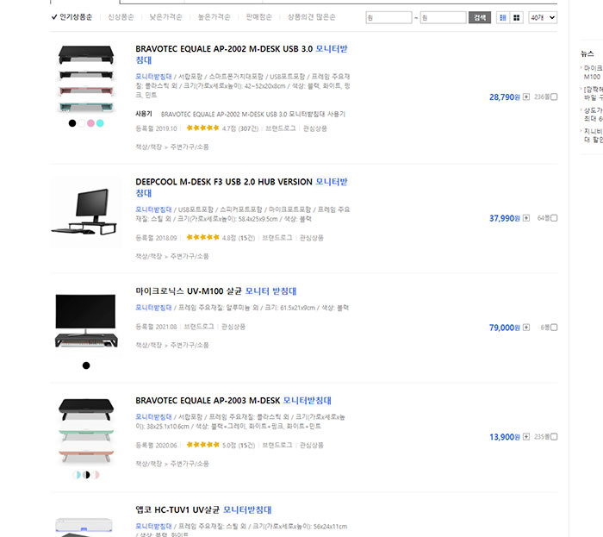Open 마이크로닉스 UV-M100 살균 모니터 받침대 title

(215, 291)
